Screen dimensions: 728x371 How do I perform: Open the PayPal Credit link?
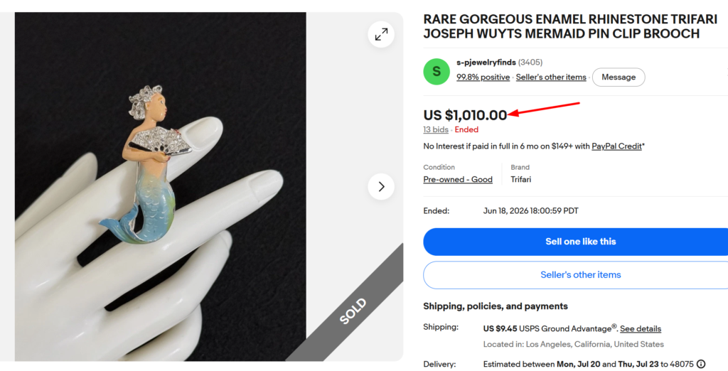pyautogui.click(x=616, y=146)
